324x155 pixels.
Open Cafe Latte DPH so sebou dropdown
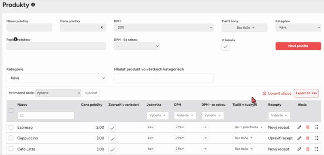[x=205, y=149]
